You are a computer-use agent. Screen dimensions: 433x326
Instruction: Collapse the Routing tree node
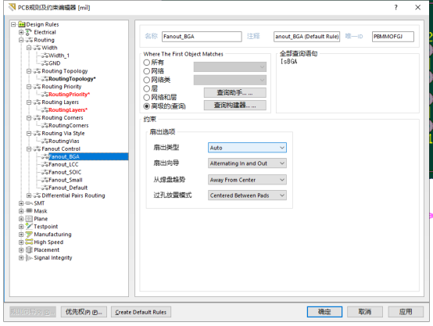[x=21, y=40]
